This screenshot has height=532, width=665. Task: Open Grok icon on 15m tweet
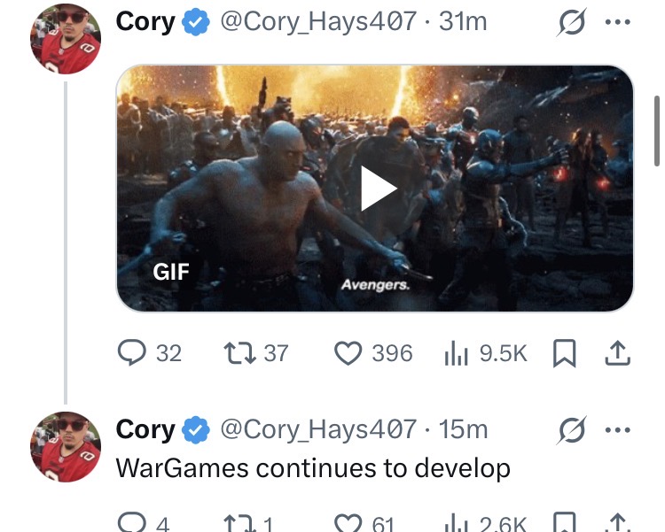click(x=572, y=430)
